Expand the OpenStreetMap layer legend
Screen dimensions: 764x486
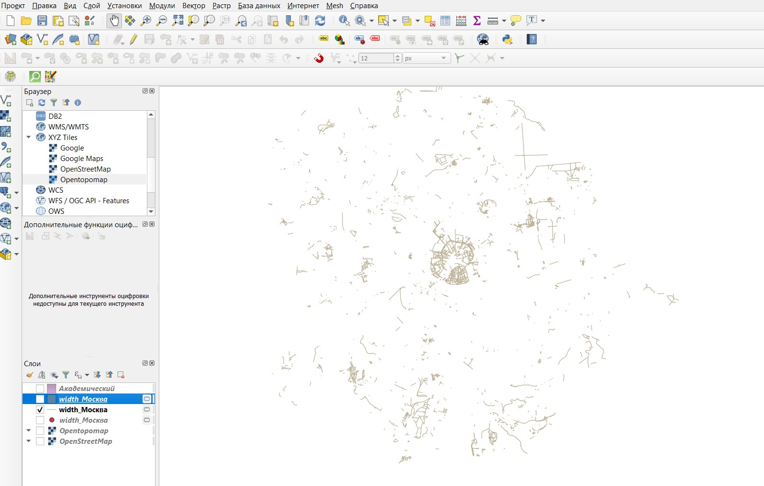click(x=28, y=441)
